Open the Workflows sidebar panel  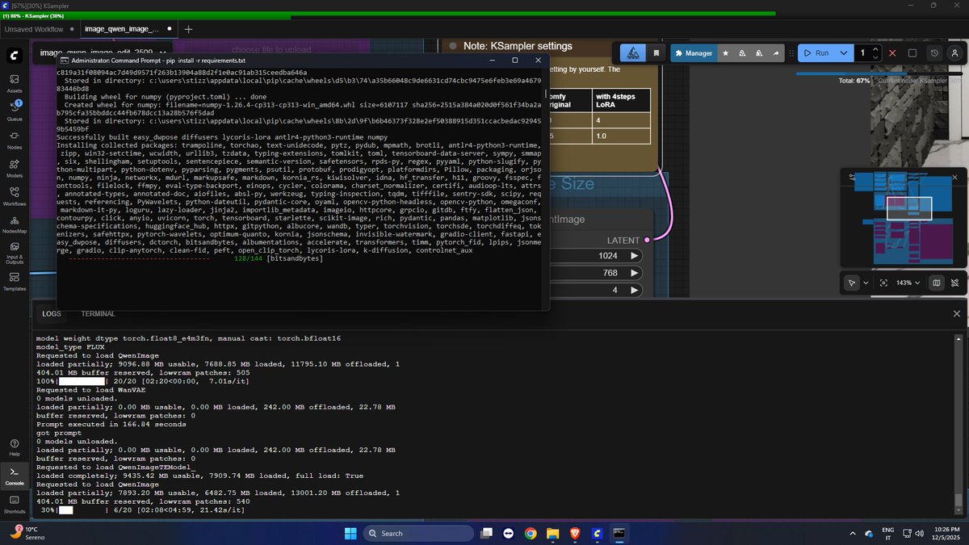pyautogui.click(x=15, y=196)
